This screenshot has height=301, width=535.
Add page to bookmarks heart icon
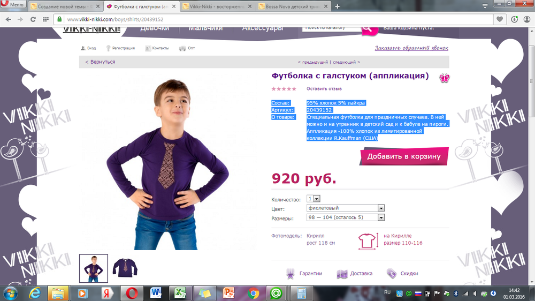(x=500, y=19)
